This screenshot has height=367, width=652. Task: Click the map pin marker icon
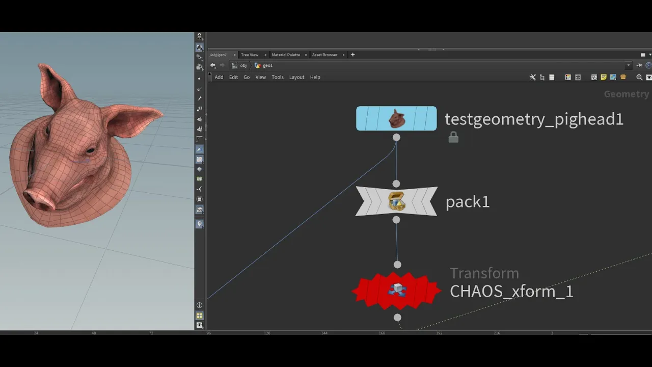(200, 224)
